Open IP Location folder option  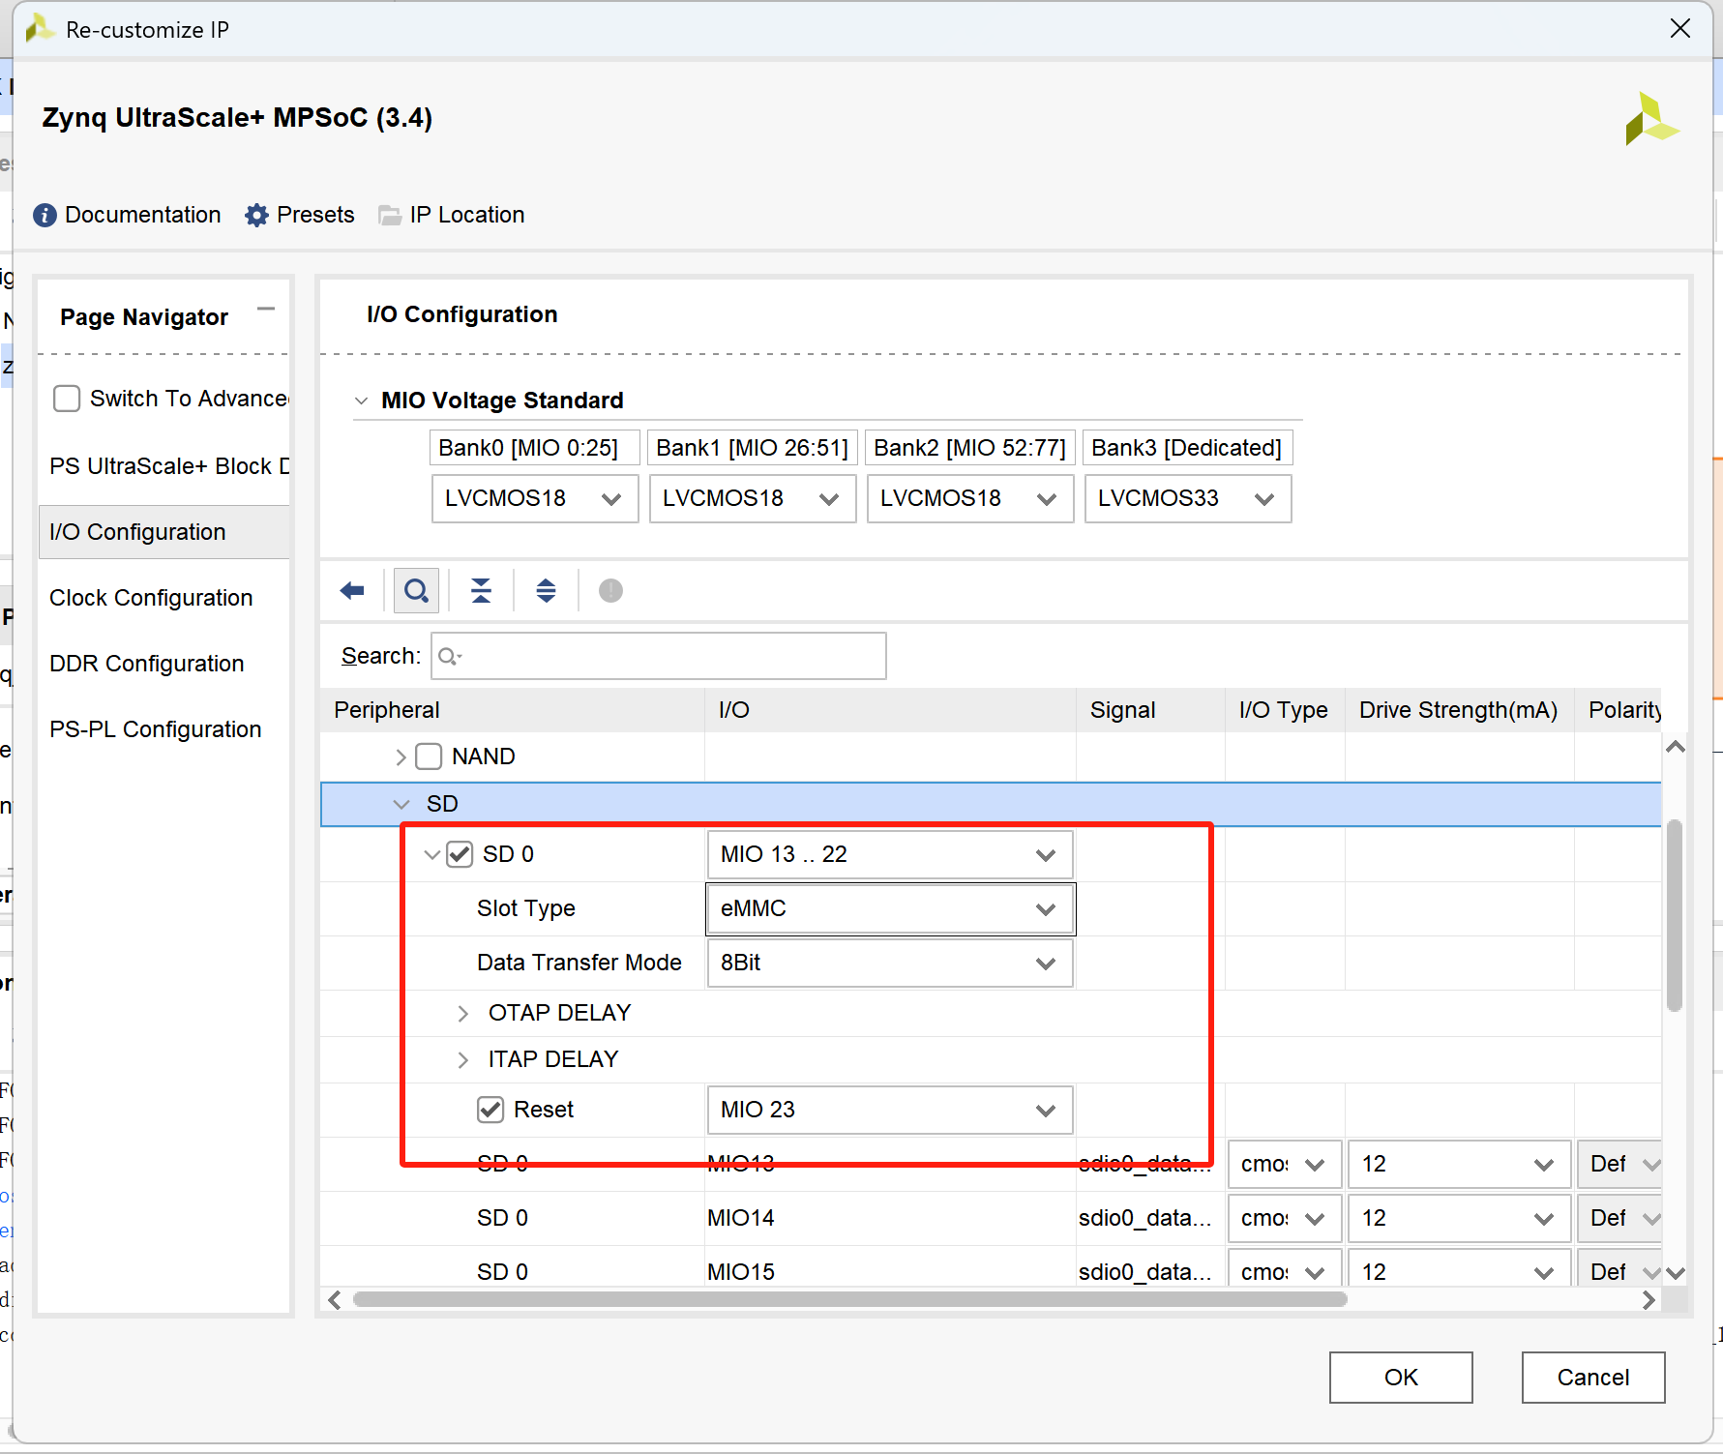(x=452, y=215)
